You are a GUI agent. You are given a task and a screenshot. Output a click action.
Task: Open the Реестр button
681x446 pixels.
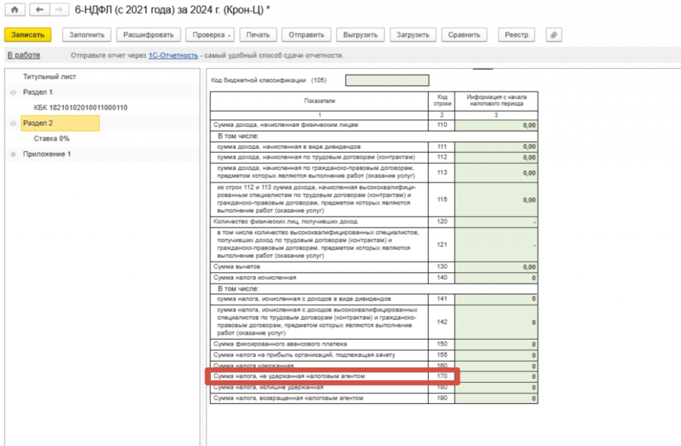coord(516,35)
